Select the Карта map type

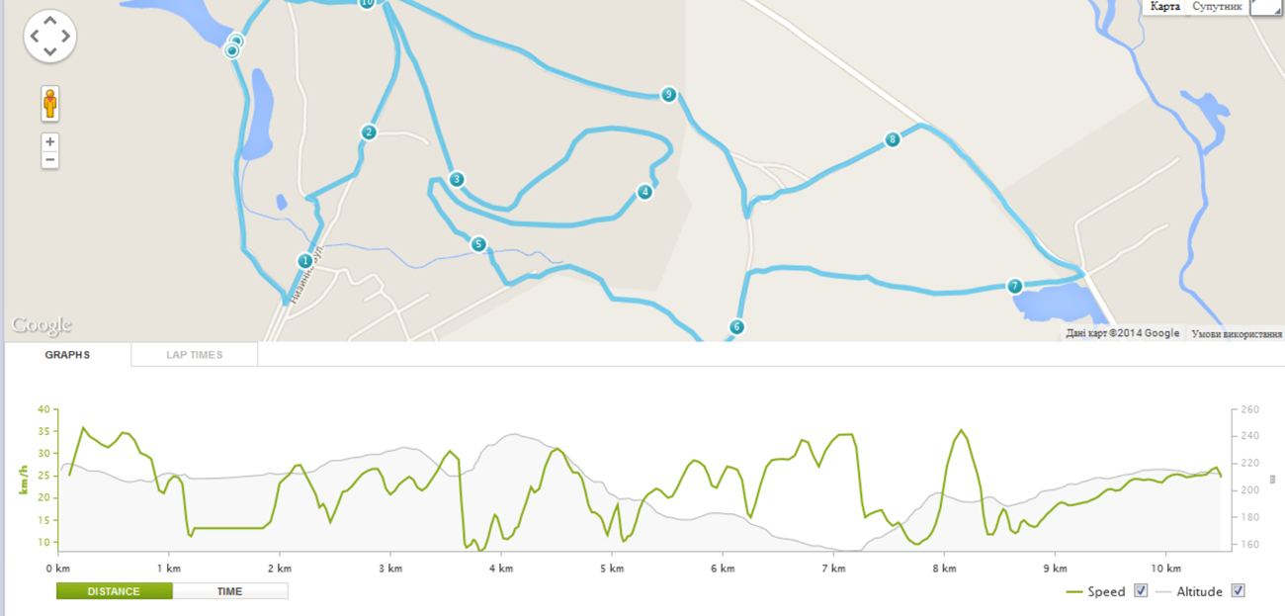pos(1165,7)
